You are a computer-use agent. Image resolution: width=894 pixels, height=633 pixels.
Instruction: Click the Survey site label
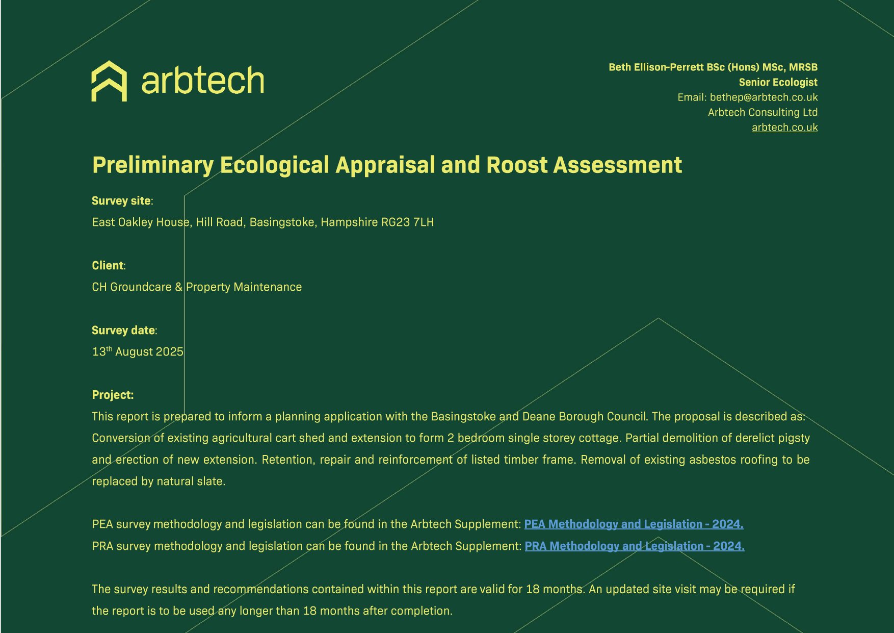coord(121,201)
